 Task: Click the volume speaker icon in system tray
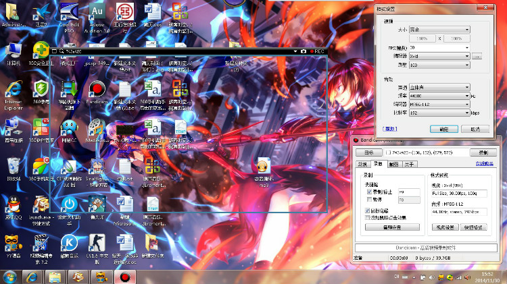[x=432, y=277]
